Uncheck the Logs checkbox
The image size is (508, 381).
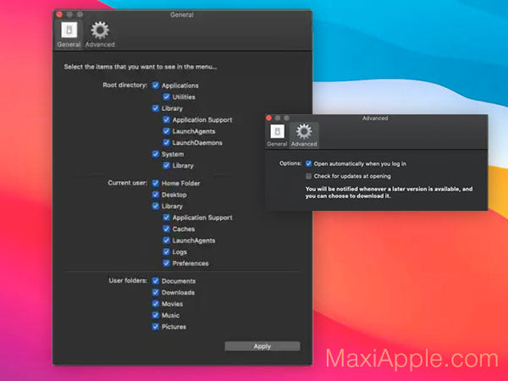[x=167, y=251]
